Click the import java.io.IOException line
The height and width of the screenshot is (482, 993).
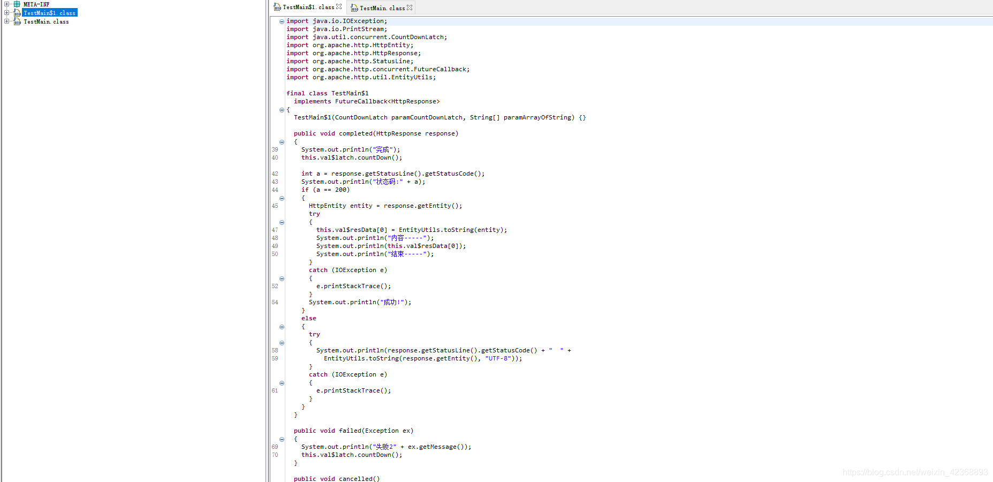(337, 21)
